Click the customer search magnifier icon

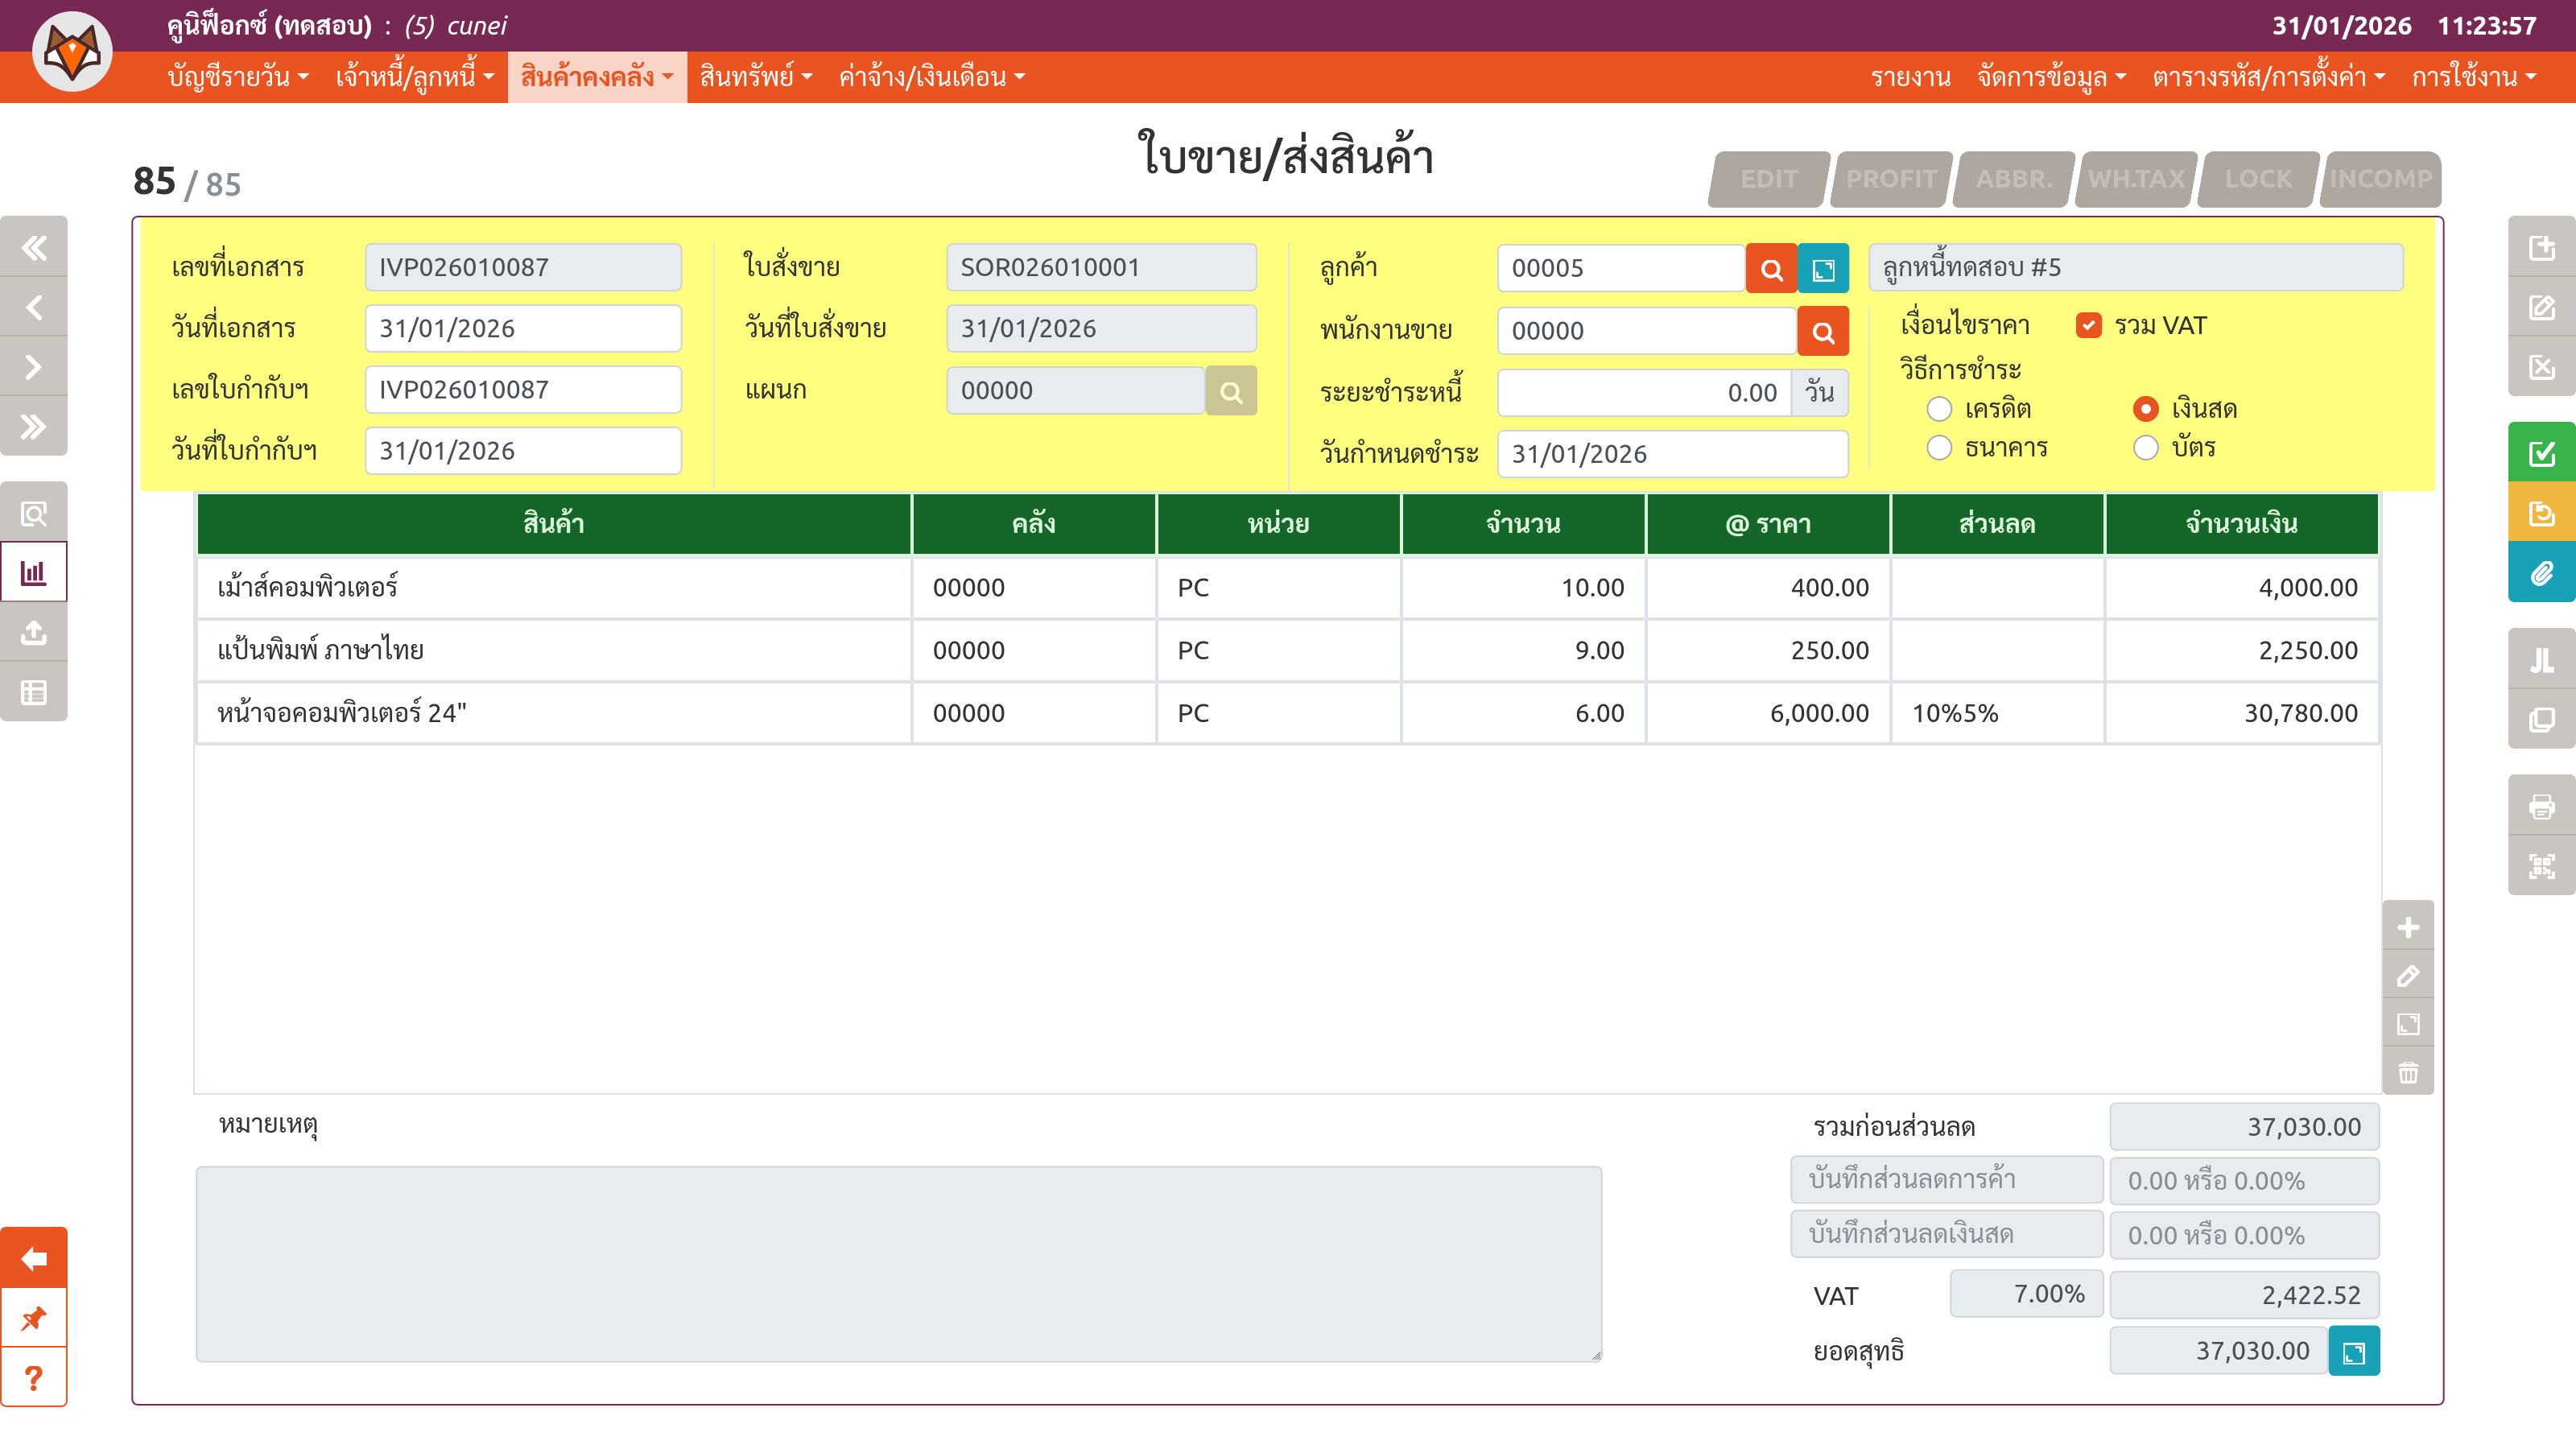(1771, 269)
